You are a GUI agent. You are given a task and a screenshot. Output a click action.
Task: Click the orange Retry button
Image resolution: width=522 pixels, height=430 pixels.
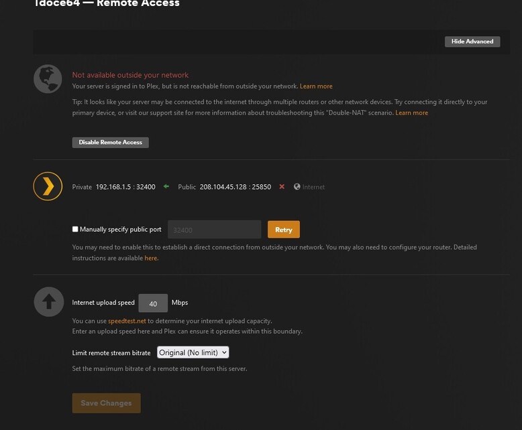(283, 230)
